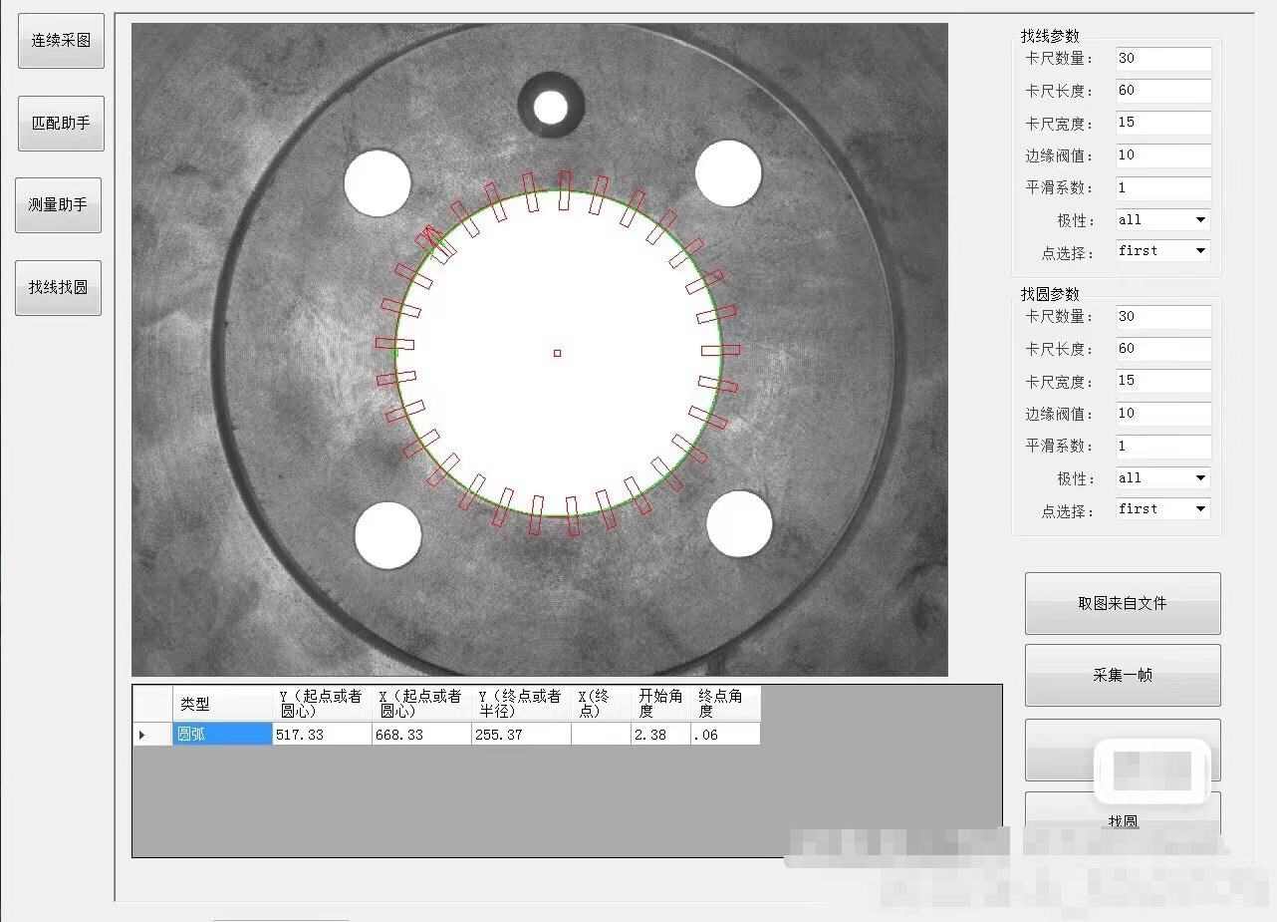1277x922 pixels.
Task: Click the 类型 column header
Action: pos(222,704)
